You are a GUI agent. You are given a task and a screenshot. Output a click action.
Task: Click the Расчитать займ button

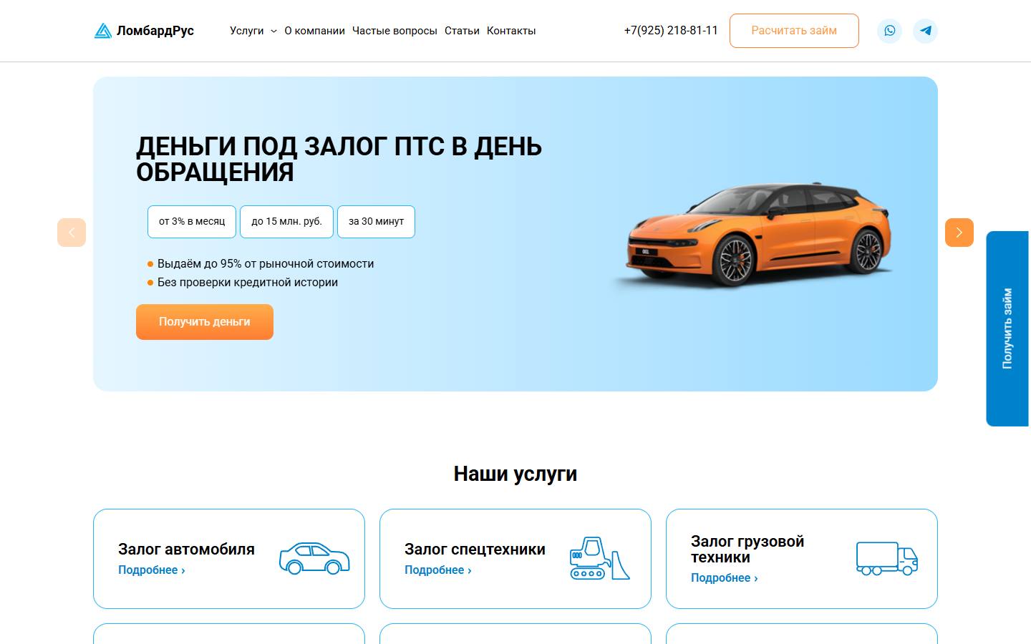pyautogui.click(x=794, y=31)
